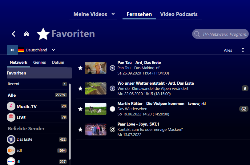
Task: Click the Das Erste channel logo in the sidebar
Action: (x=11, y=139)
